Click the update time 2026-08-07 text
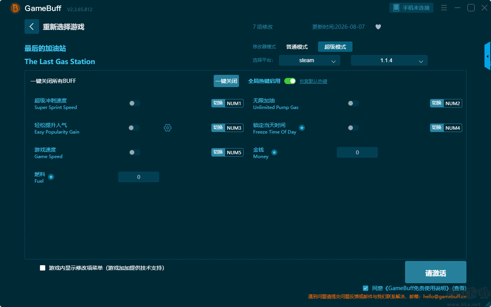The height and width of the screenshot is (307, 491). click(338, 27)
